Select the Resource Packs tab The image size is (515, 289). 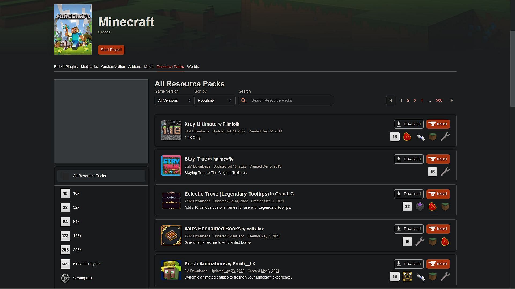tap(170, 66)
